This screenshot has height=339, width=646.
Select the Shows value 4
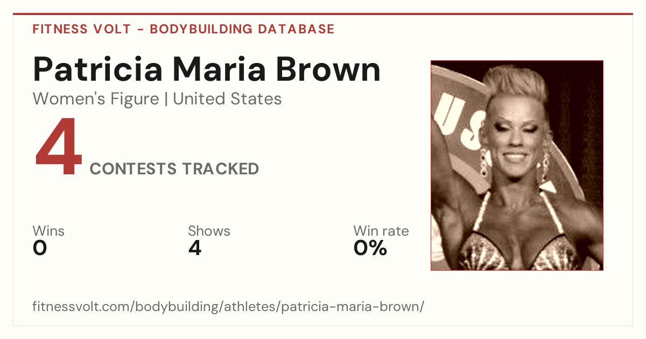pyautogui.click(x=195, y=248)
